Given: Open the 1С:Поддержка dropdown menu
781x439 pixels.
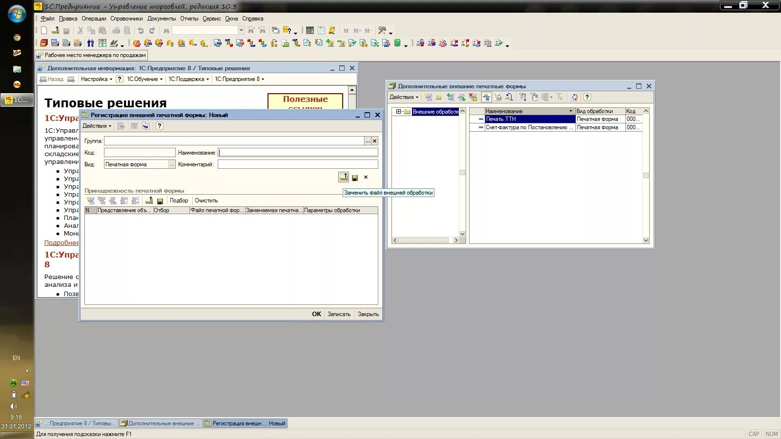Looking at the screenshot, I should 188,79.
